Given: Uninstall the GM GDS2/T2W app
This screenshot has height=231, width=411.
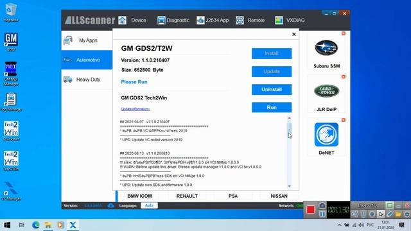Looking at the screenshot, I should (272, 89).
